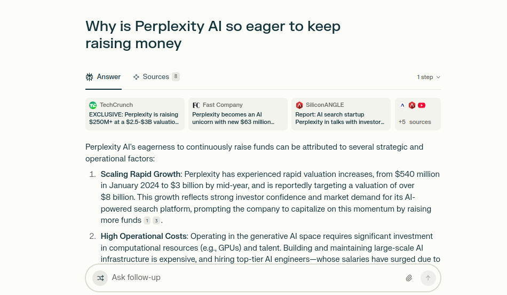Viewport: 507px width, 295px height.
Task: Click citation number 3 badge
Action: point(156,221)
